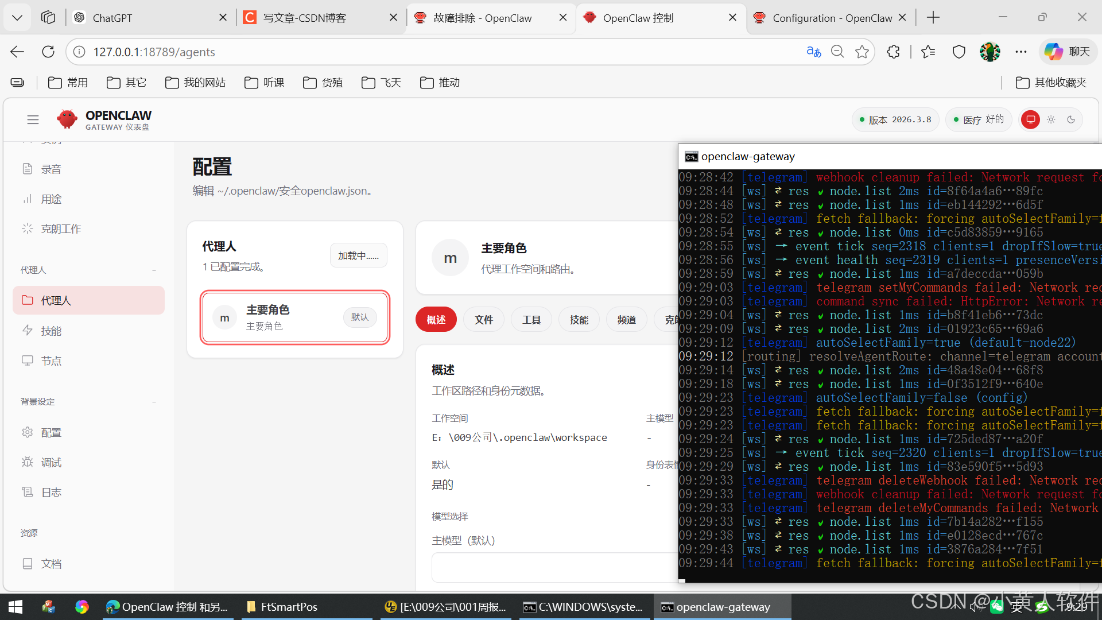1102x620 pixels.
Task: Open 配置 settings gear in sidebar
Action: [51, 432]
